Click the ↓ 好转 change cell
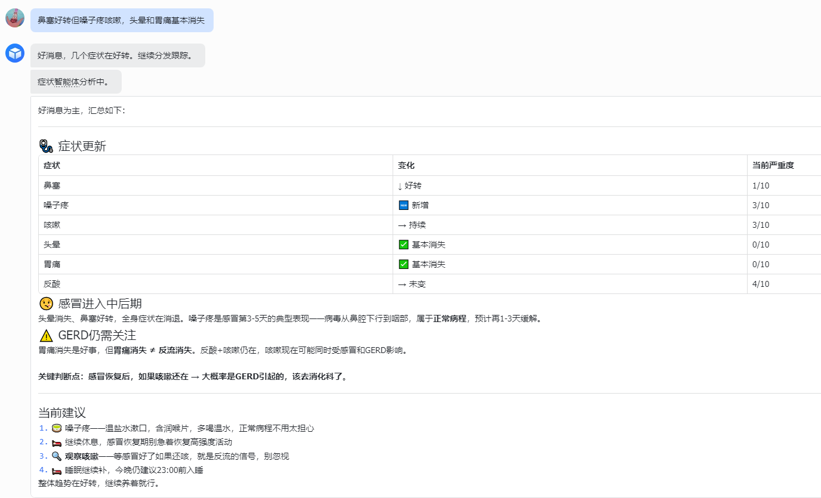This screenshot has width=821, height=498. pos(570,185)
